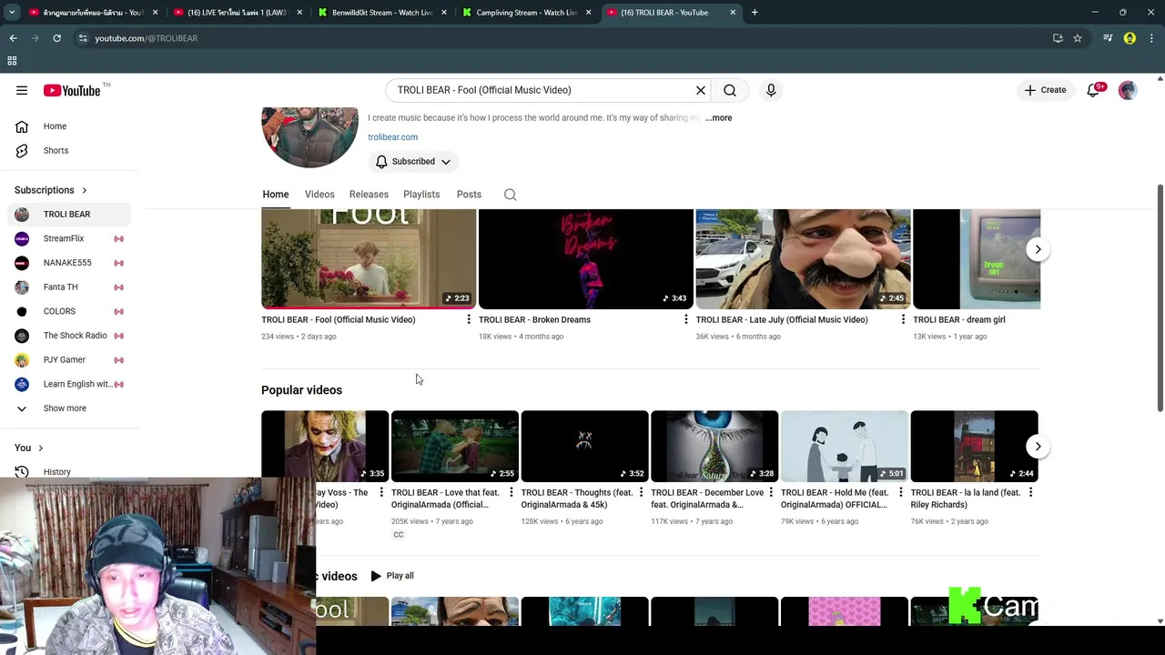This screenshot has width=1165, height=655.
Task: Open the YouTube guide hamburger menu
Action: [x=22, y=90]
